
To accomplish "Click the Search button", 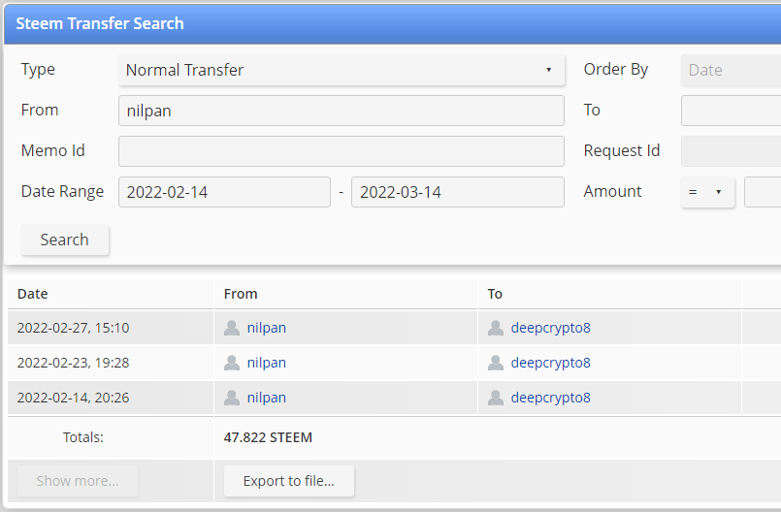I will [x=65, y=240].
